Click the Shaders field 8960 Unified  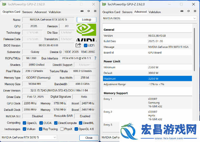point(36,65)
